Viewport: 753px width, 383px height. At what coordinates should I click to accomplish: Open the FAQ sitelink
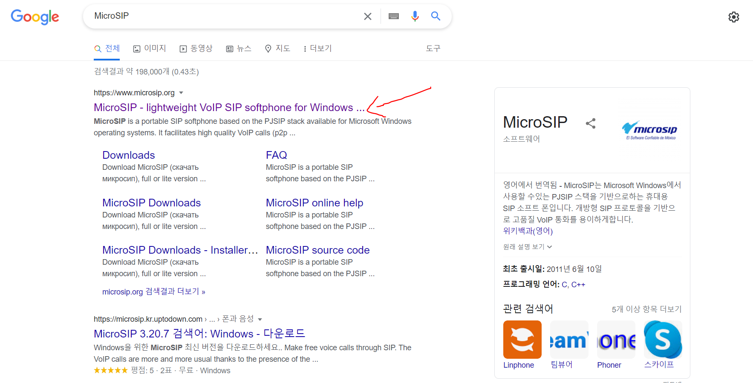click(277, 155)
